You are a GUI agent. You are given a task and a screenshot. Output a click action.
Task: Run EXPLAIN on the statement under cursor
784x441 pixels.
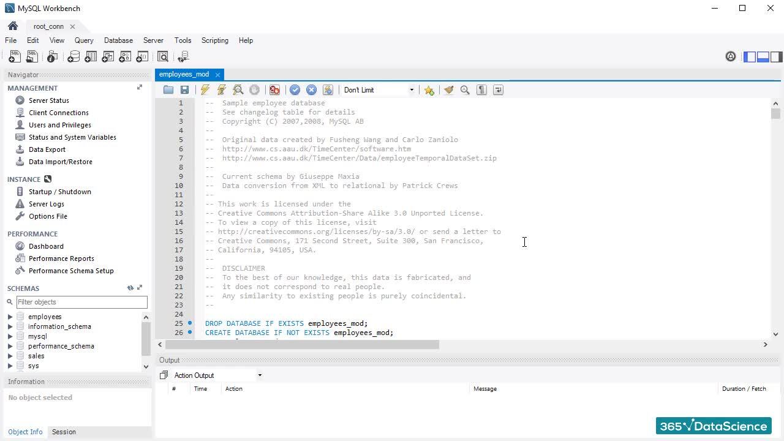pos(238,90)
